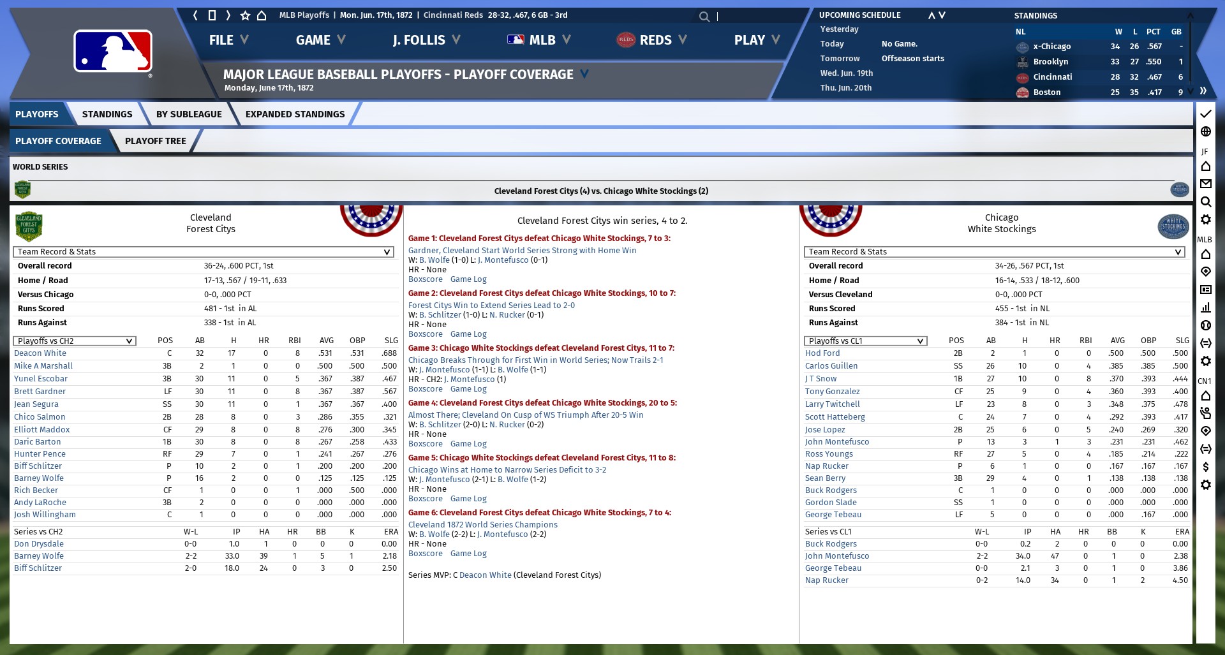Open the REDS menu
The image size is (1225, 655).
652,40
